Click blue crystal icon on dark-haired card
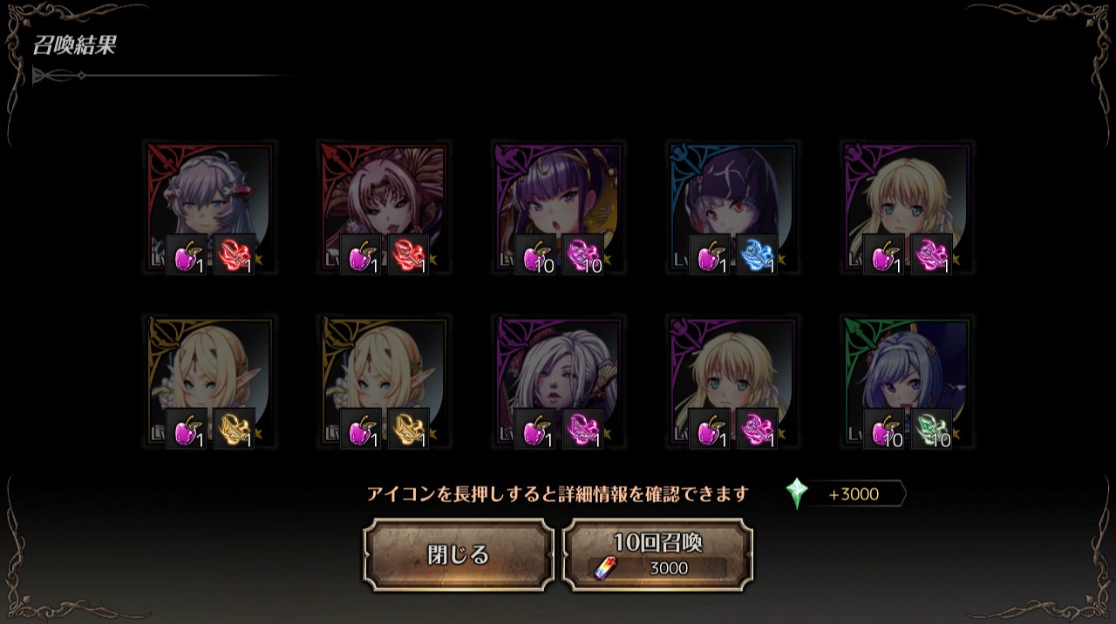 pyautogui.click(x=757, y=255)
